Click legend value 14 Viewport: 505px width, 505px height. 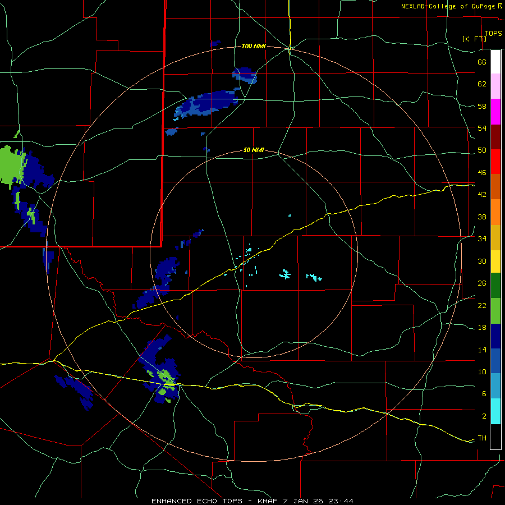[482, 350]
